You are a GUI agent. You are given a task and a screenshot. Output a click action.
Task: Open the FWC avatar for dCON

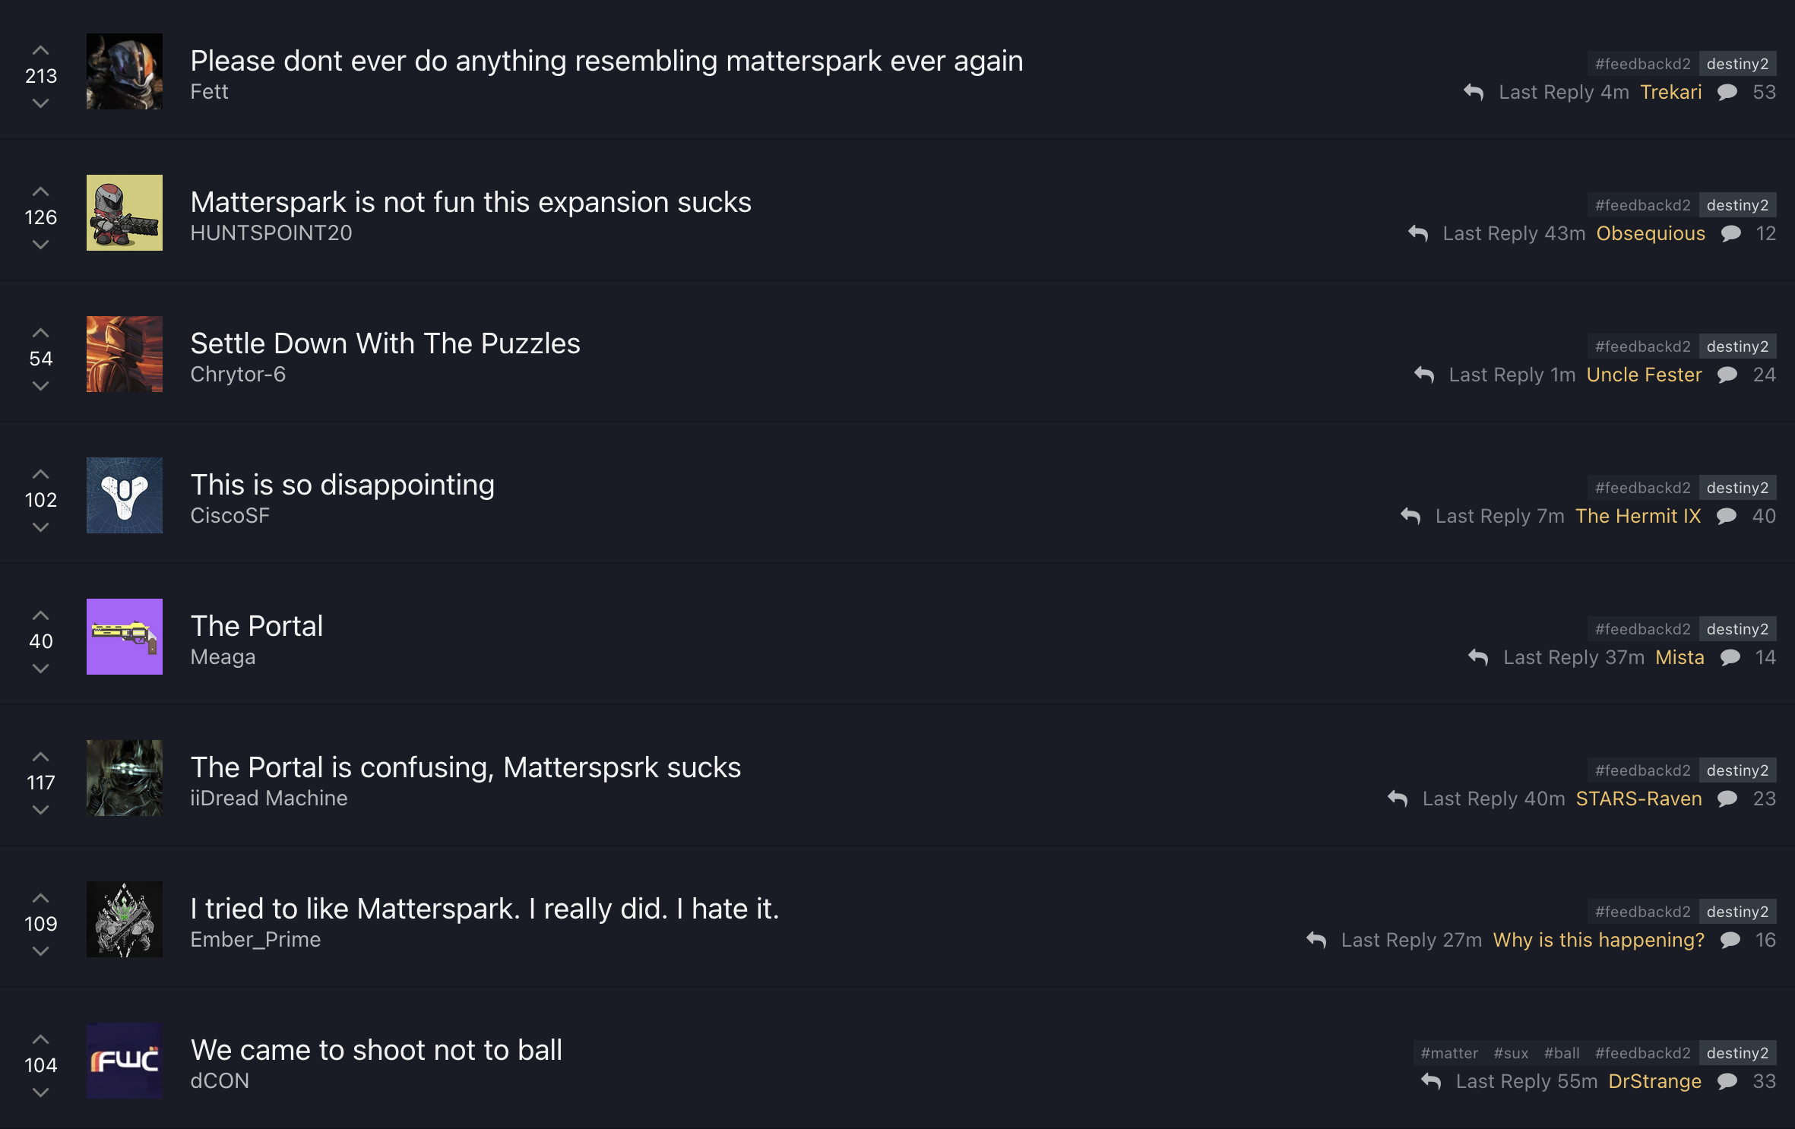pos(125,1061)
